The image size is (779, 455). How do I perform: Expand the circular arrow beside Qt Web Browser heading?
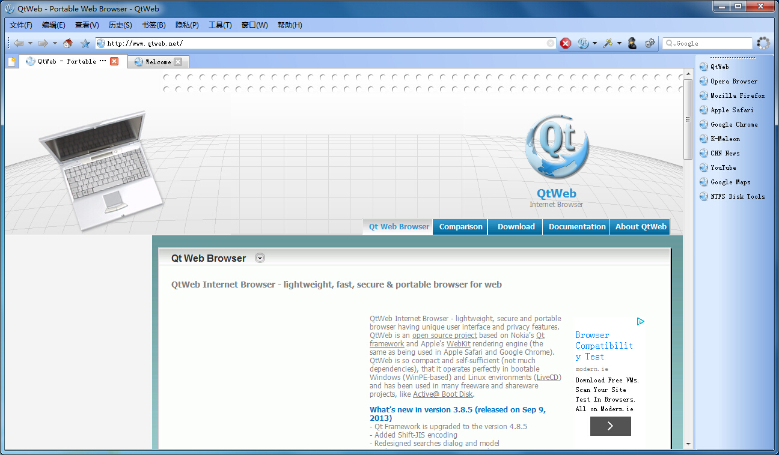click(260, 258)
